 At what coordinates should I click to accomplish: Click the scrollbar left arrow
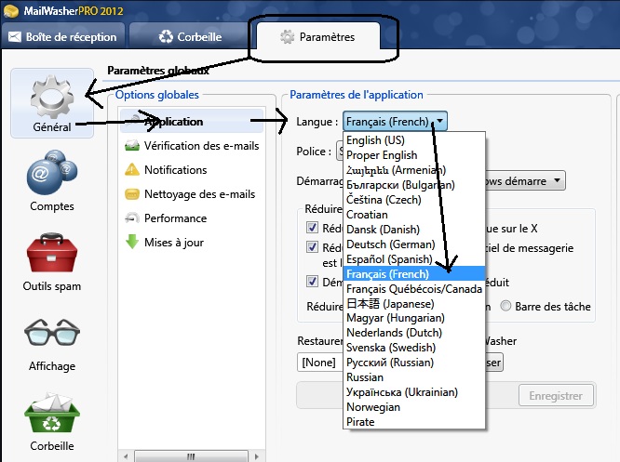[126, 456]
